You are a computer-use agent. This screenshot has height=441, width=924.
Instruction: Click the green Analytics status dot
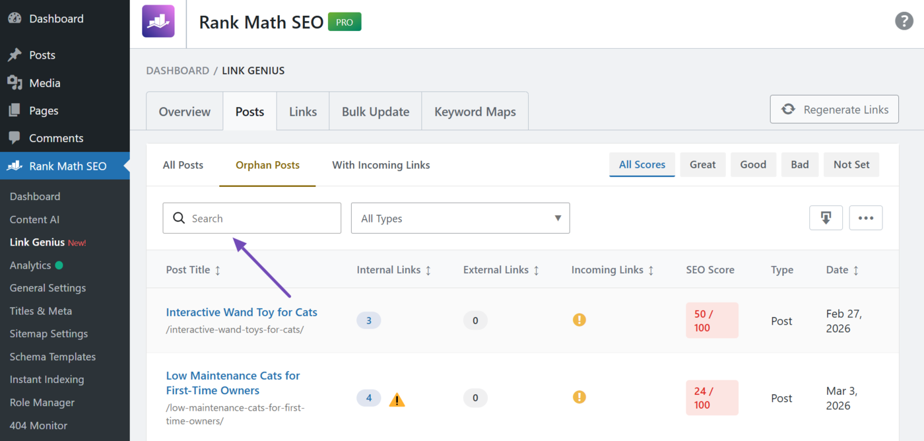click(59, 265)
